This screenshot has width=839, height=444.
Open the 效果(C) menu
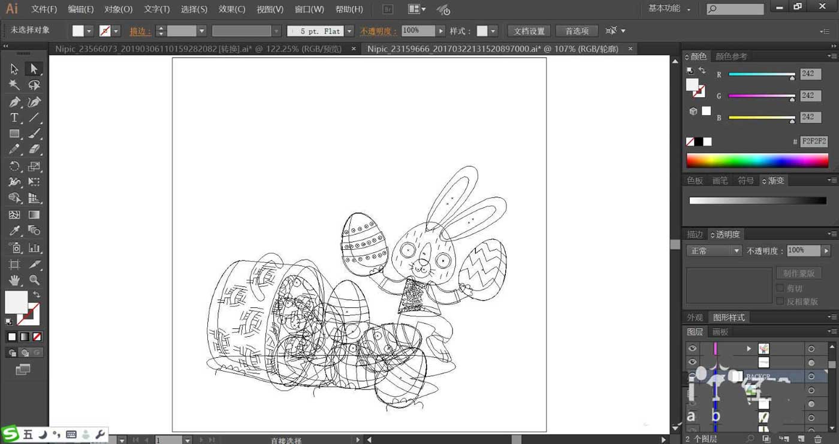pos(232,9)
